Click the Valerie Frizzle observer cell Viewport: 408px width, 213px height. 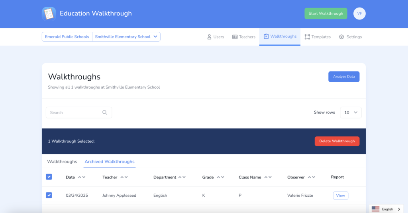click(x=300, y=196)
